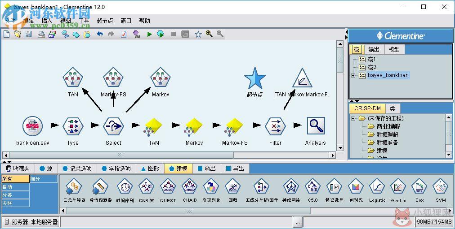Click the SQL toolbar icon

137,34
